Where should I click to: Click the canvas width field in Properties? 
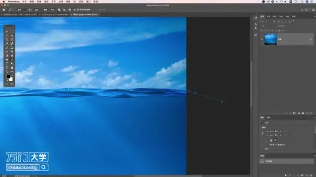274,131
